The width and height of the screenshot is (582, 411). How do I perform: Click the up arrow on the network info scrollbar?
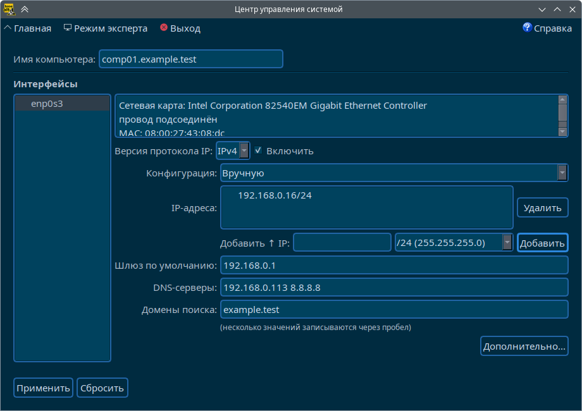562,99
